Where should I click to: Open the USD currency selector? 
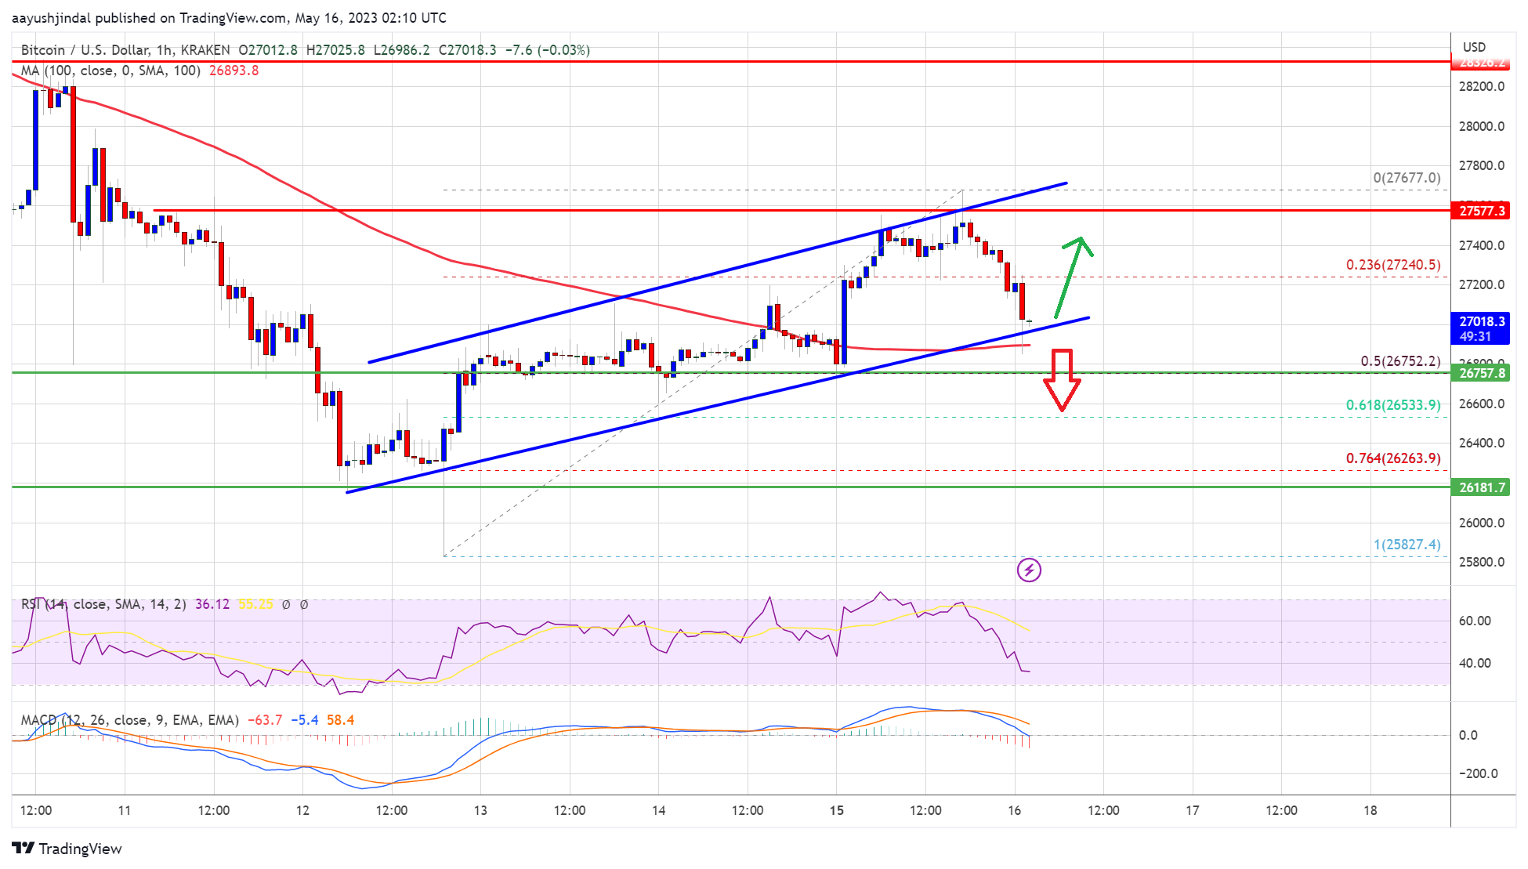[x=1473, y=47]
